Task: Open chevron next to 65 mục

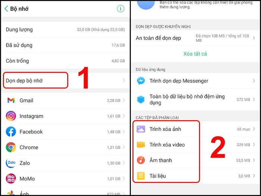Action: click(x=254, y=129)
